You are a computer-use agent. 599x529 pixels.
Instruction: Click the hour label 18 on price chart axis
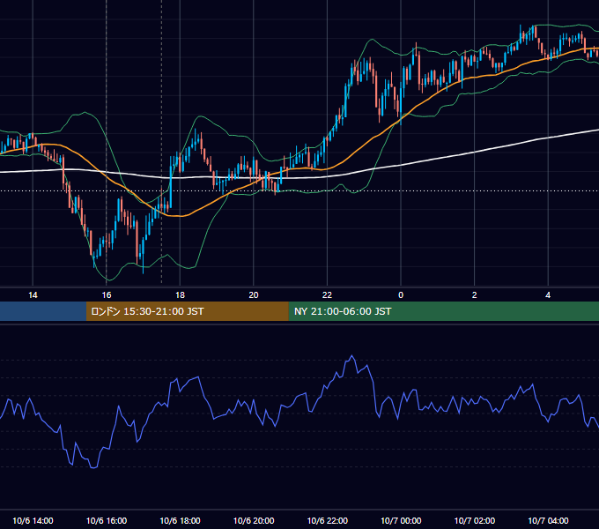point(180,295)
